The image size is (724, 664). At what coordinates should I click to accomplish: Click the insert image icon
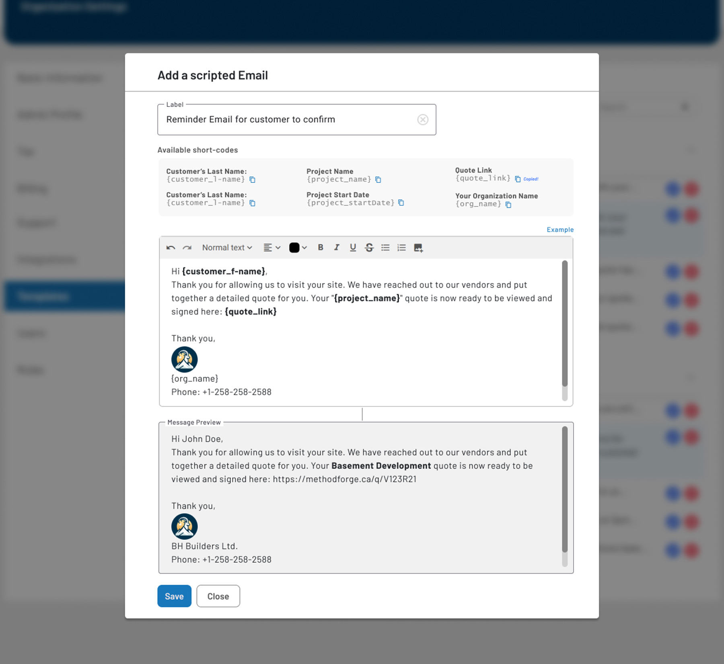[418, 248]
